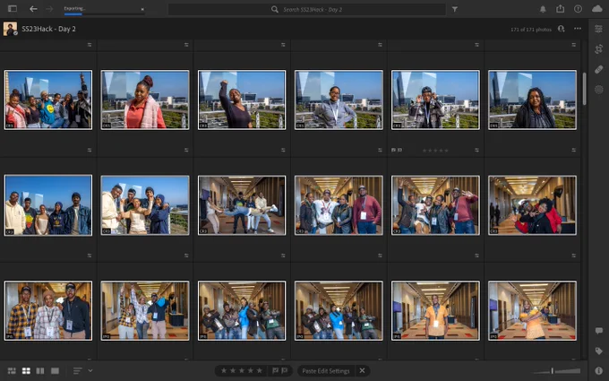Open status icon below rooftop group raised-arm photo
The image size is (609, 381).
[x=90, y=150]
